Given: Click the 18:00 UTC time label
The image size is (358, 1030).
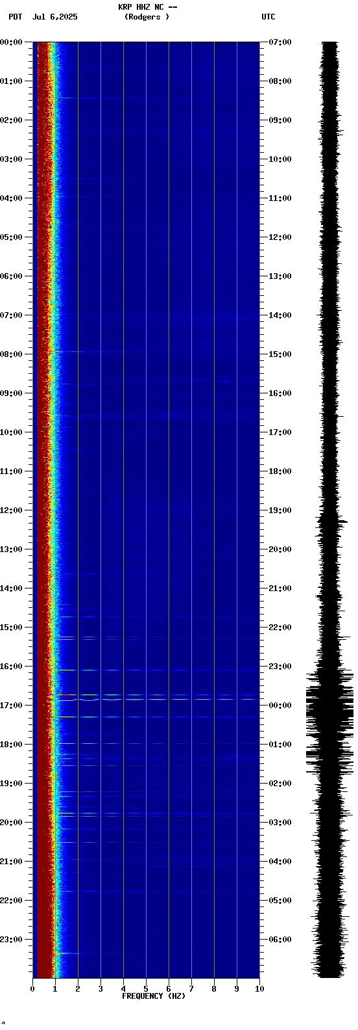Looking at the screenshot, I should [x=280, y=471].
